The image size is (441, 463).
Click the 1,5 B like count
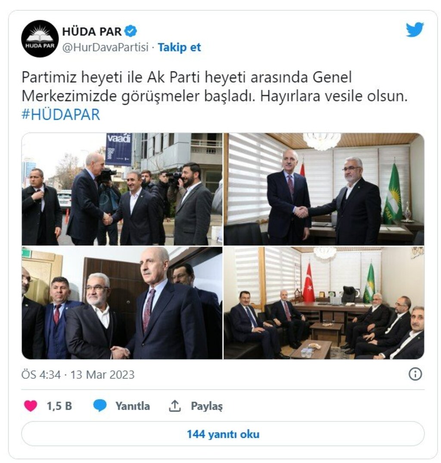(59, 406)
